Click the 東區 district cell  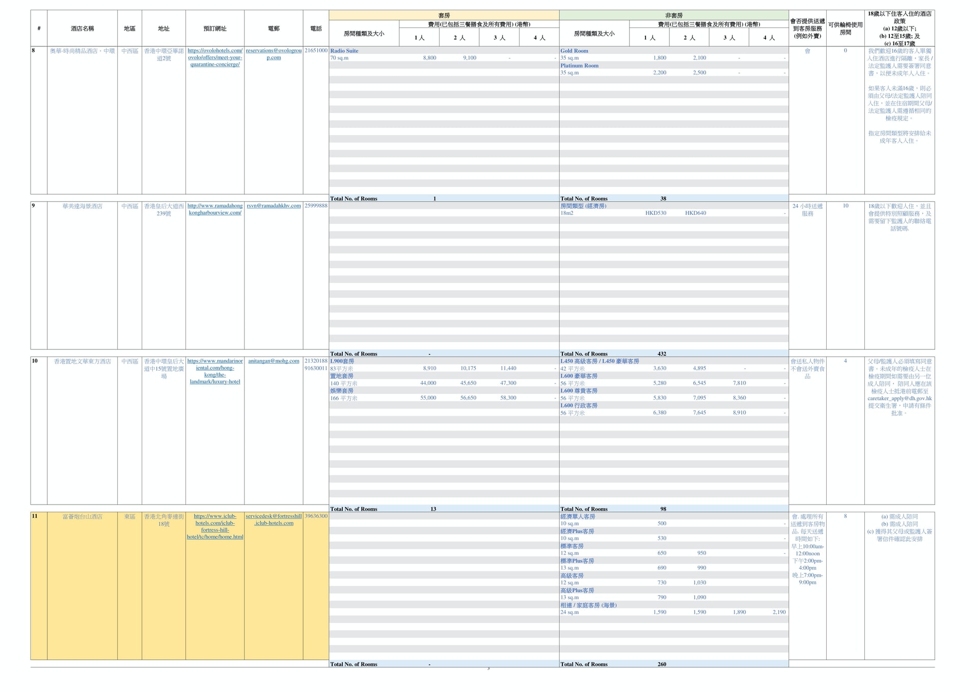click(130, 517)
